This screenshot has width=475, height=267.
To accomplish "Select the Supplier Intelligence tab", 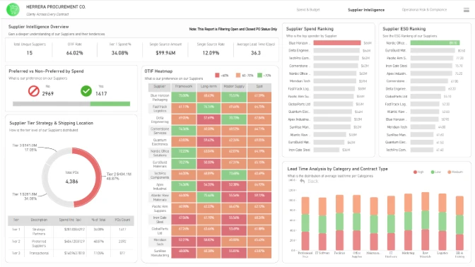I will 366,10.
